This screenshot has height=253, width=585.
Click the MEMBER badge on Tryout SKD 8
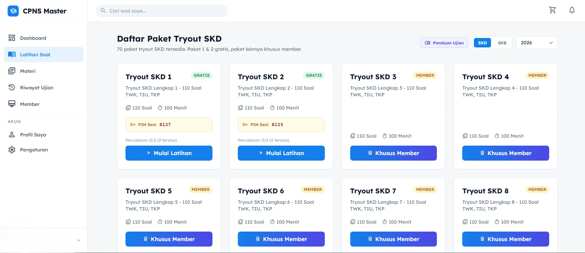click(537, 189)
